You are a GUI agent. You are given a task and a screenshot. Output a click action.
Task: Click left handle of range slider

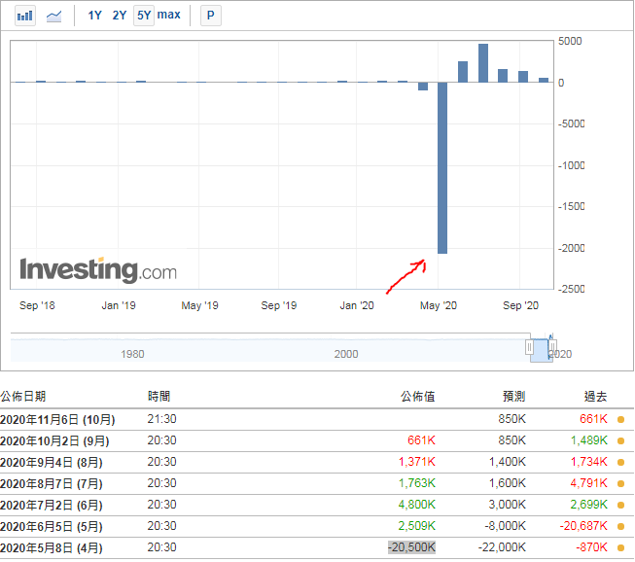click(x=529, y=347)
